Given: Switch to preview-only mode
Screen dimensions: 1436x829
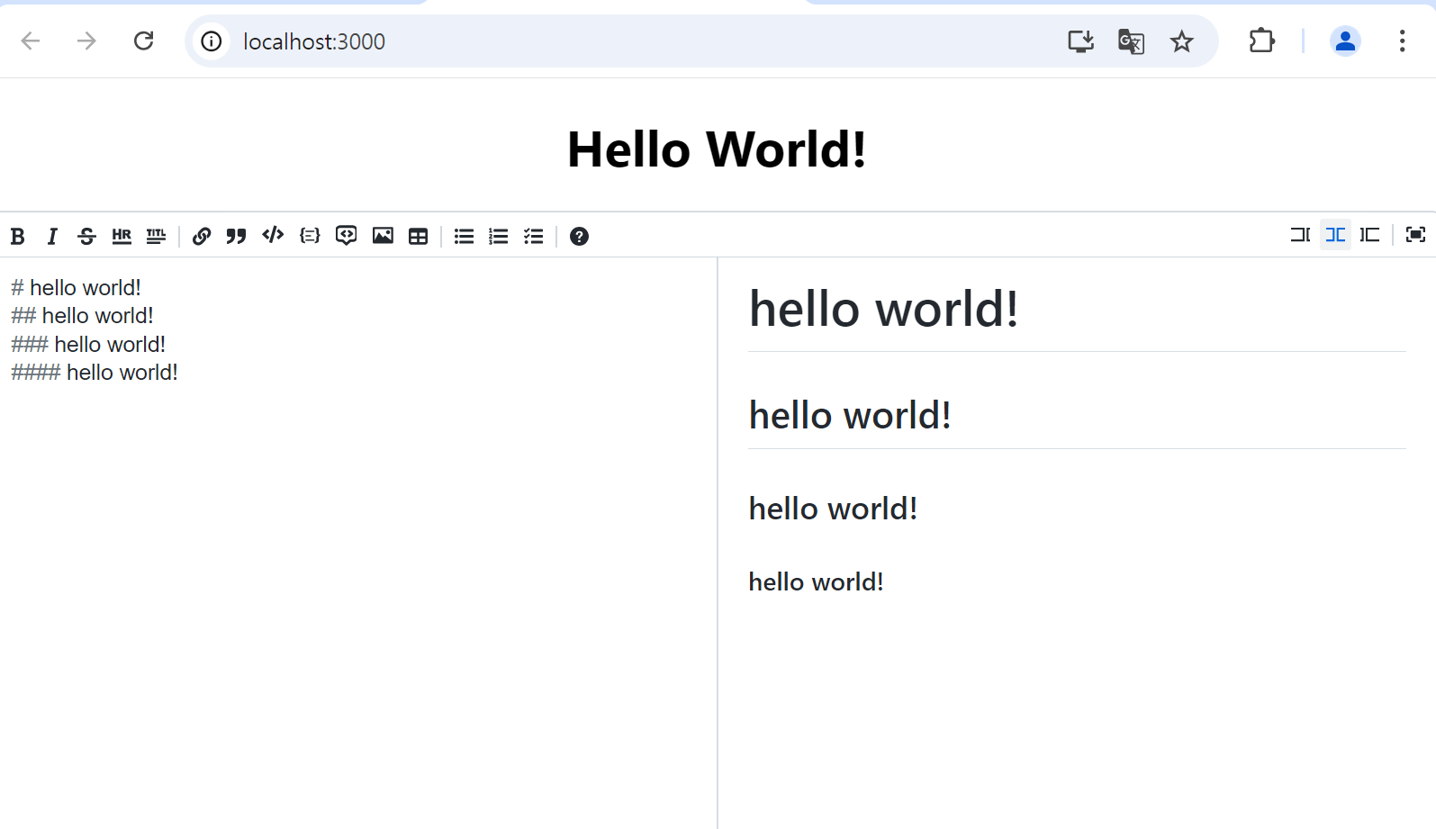Looking at the screenshot, I should [1370, 235].
